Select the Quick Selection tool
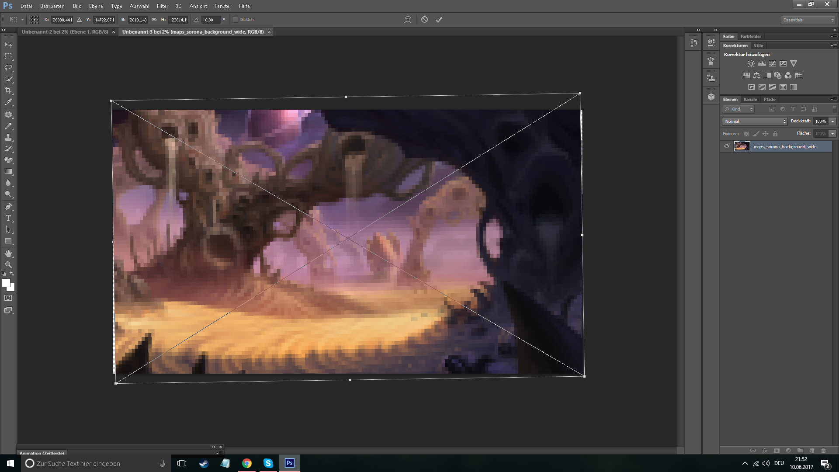The height and width of the screenshot is (472, 839). [x=8, y=79]
